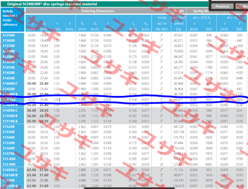
Task: Select article number 513600
Action: click(9, 41)
